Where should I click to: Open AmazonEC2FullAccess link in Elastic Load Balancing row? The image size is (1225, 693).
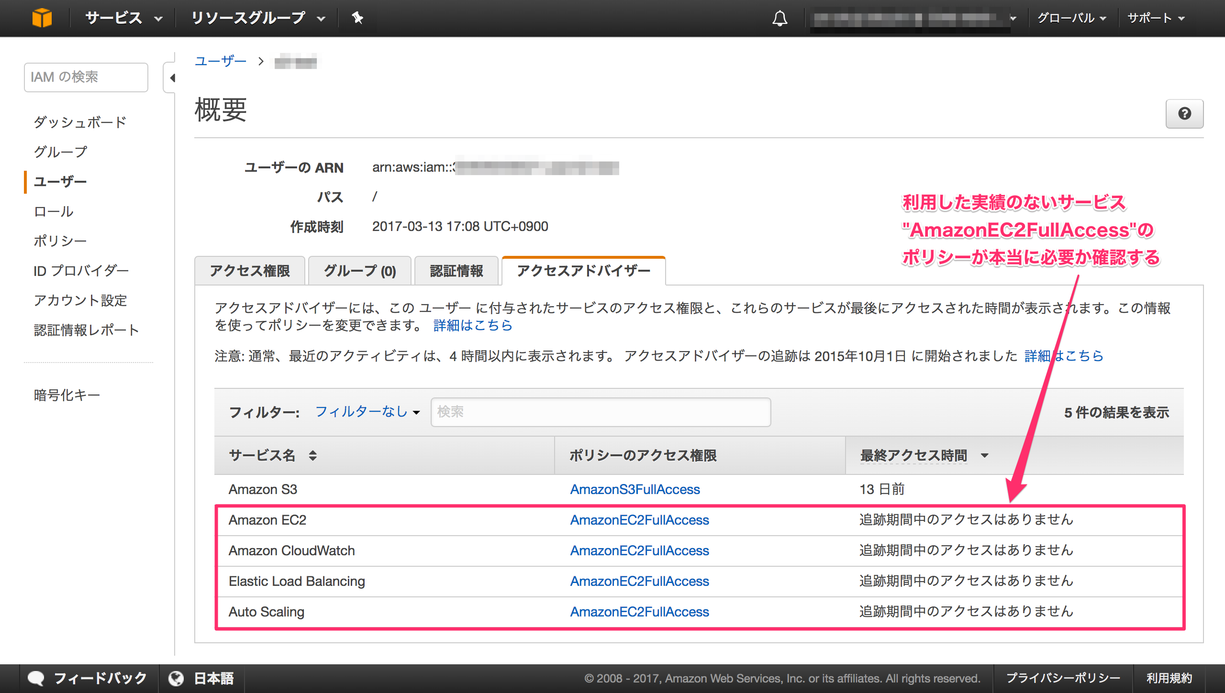coord(639,581)
